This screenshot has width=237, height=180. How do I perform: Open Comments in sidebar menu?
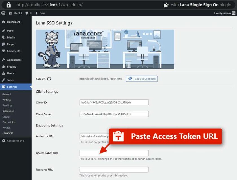point(16,51)
